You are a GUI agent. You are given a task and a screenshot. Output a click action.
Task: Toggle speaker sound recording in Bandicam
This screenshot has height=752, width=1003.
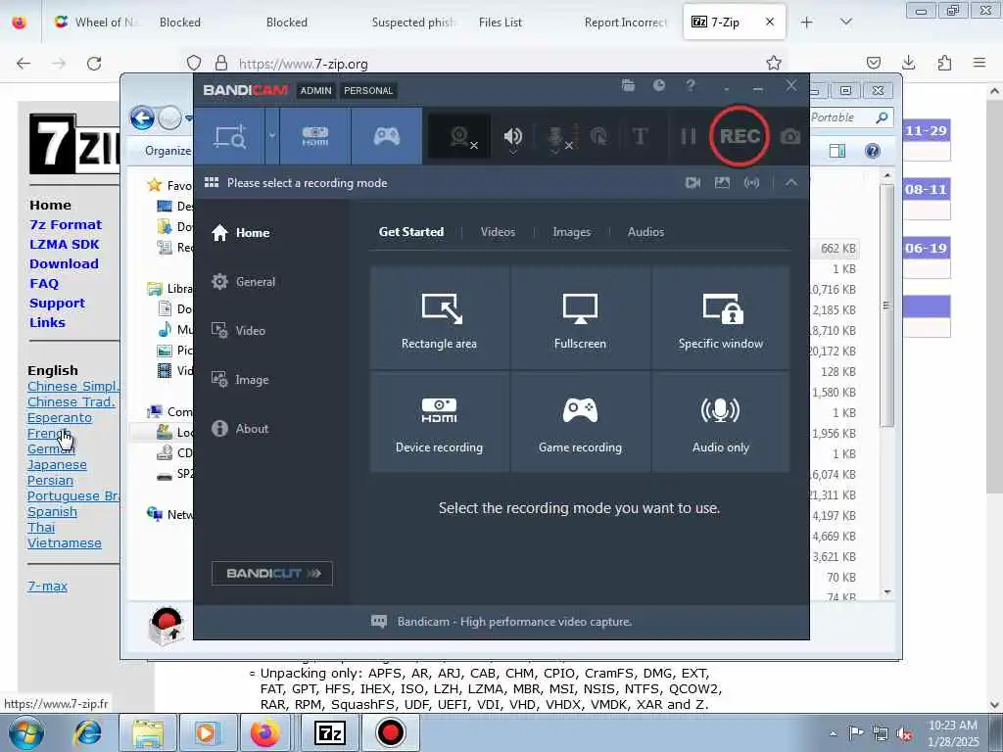(512, 136)
